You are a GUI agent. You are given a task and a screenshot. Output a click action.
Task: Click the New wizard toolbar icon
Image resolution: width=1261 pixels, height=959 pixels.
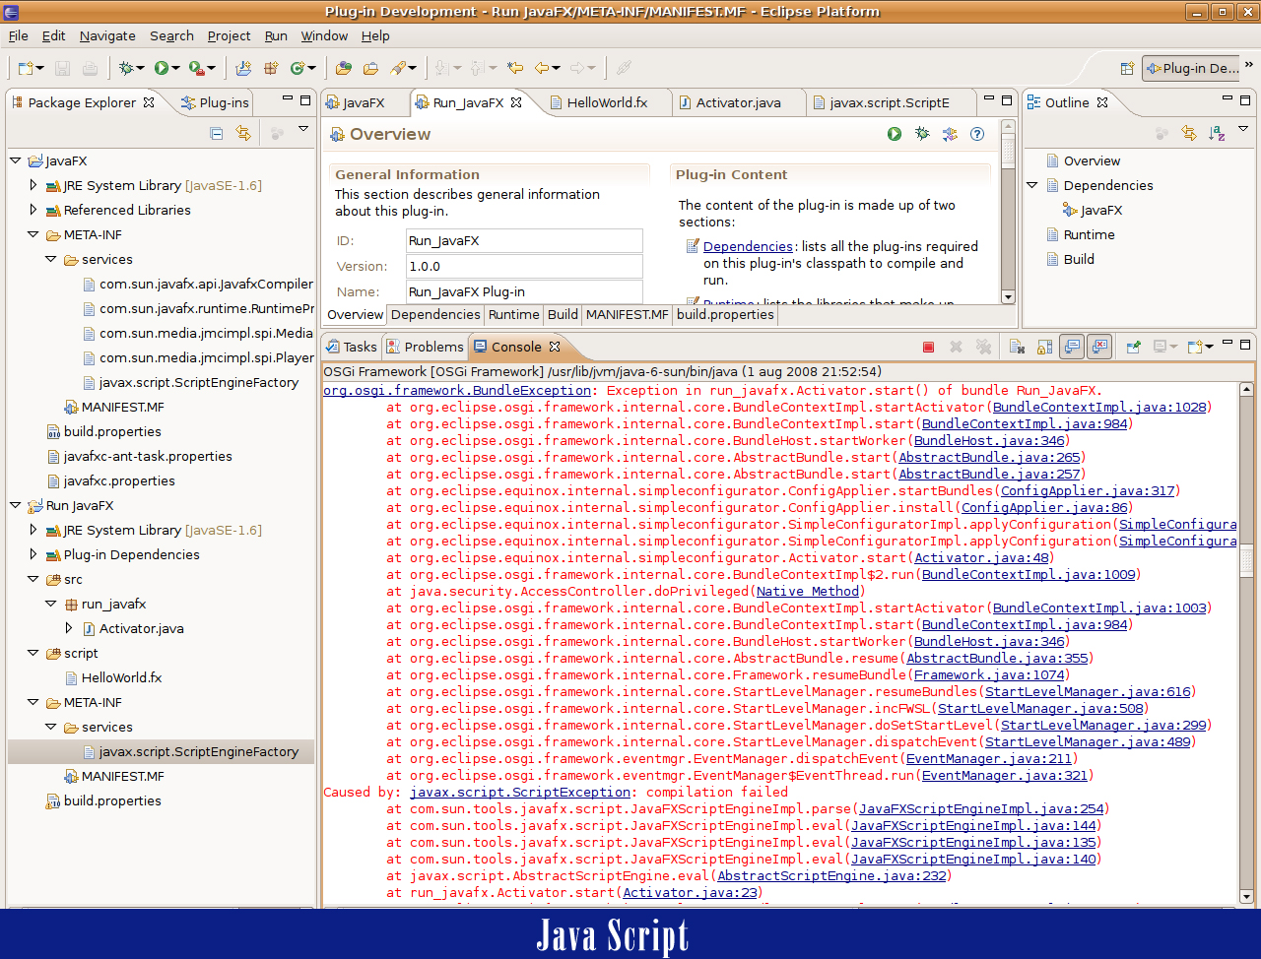(x=26, y=68)
